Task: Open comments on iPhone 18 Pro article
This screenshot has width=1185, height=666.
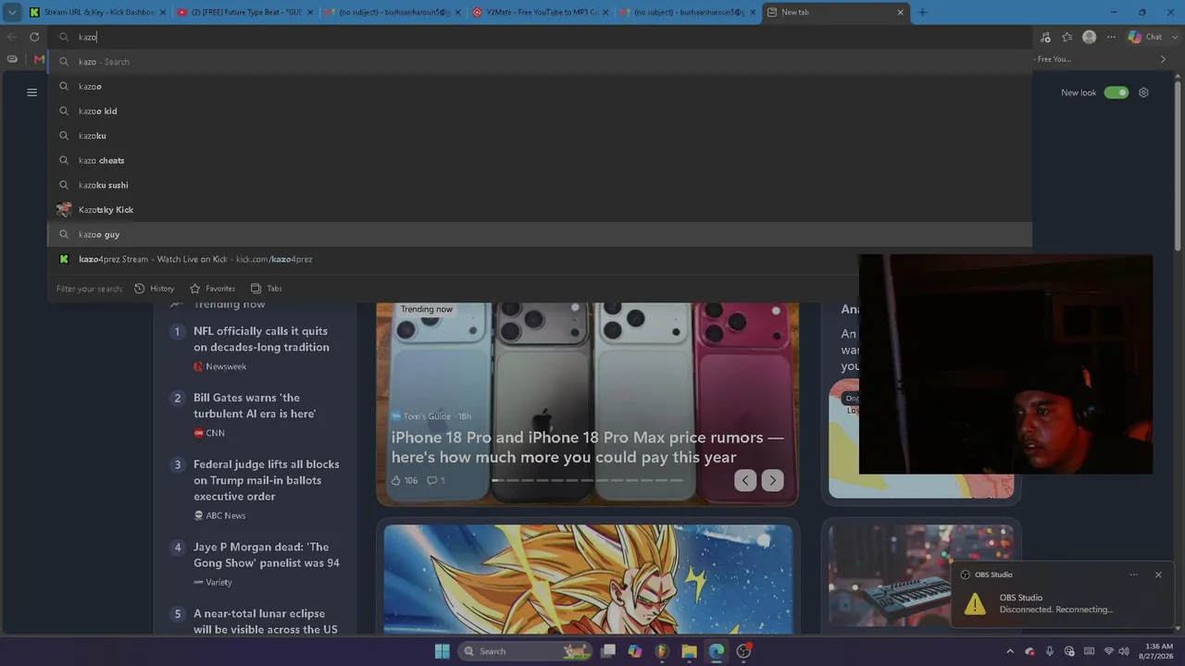Action: point(436,480)
